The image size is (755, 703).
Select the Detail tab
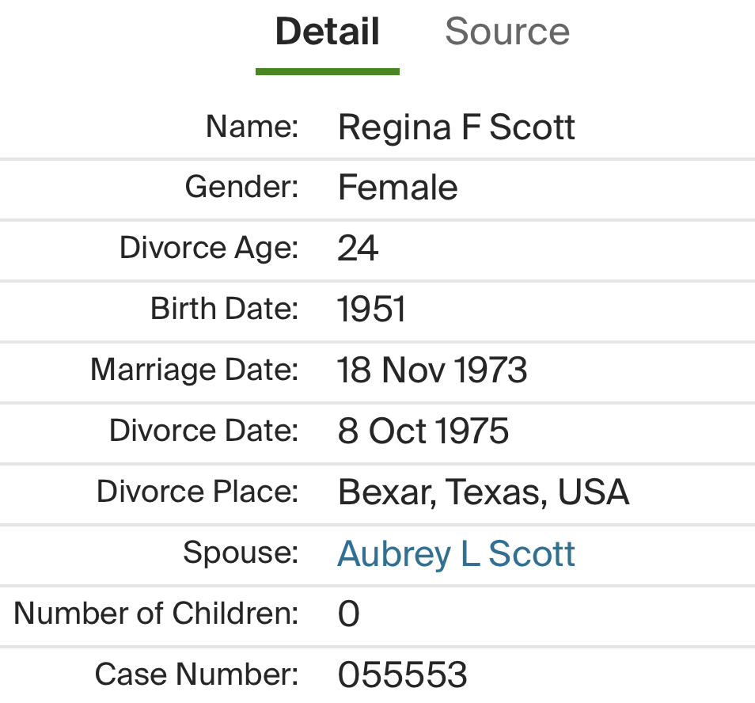pos(327,32)
